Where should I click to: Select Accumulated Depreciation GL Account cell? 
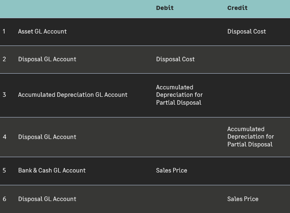pyautogui.click(x=72, y=95)
